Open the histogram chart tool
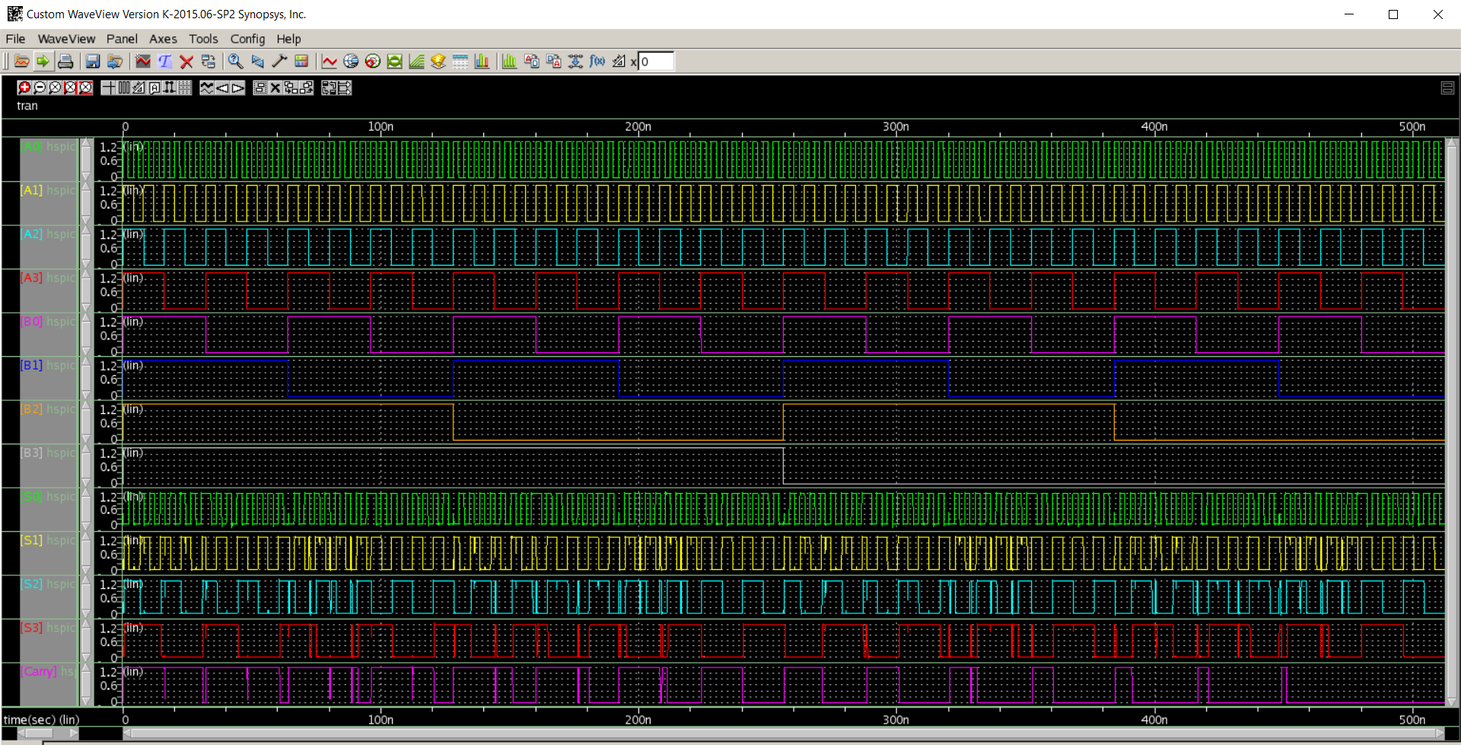The width and height of the screenshot is (1461, 745). pyautogui.click(x=509, y=62)
